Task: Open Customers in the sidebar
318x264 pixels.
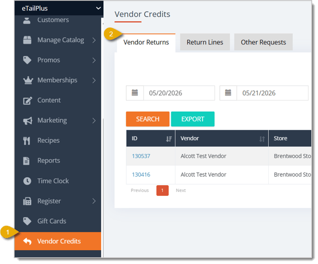Action: 53,20
